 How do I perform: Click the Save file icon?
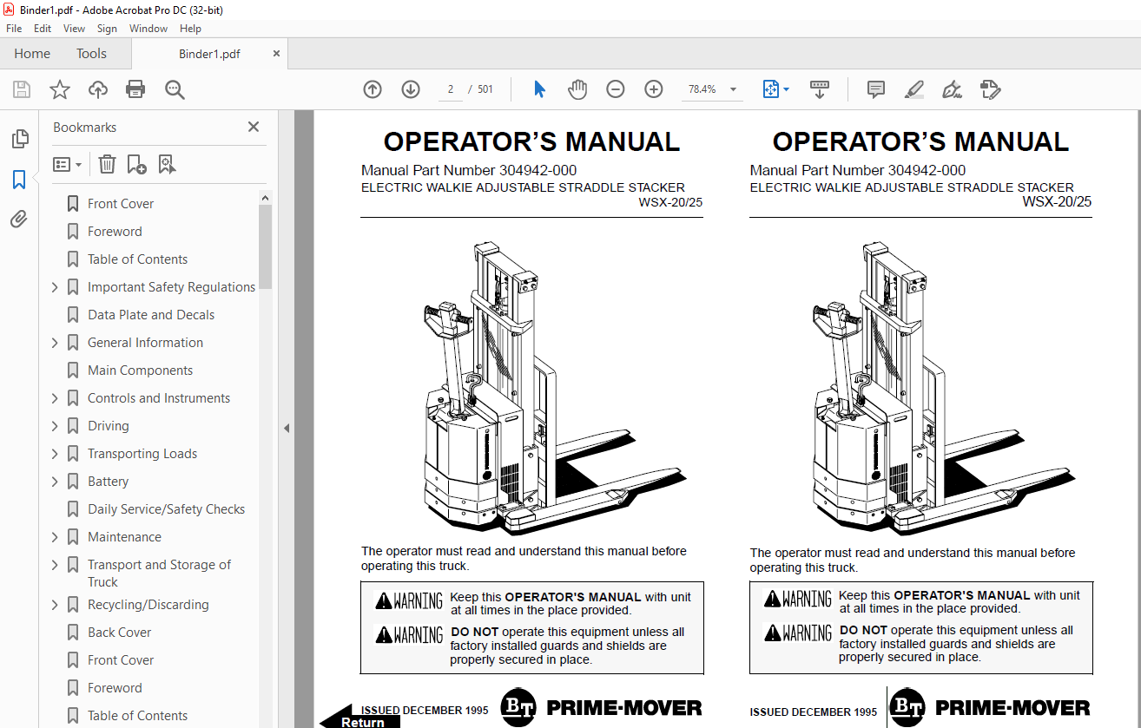point(22,89)
